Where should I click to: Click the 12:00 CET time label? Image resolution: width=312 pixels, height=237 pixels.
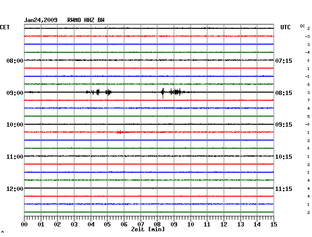point(15,189)
